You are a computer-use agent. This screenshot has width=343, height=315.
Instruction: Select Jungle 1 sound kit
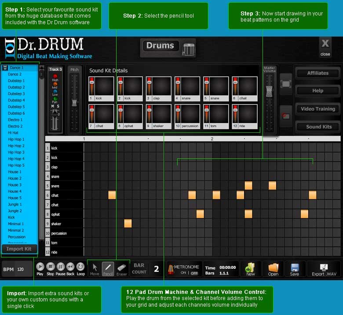[x=20, y=204]
